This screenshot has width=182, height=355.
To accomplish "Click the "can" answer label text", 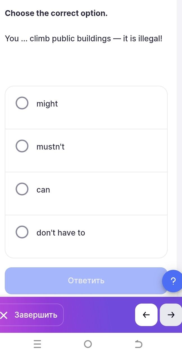I will (43, 190).
